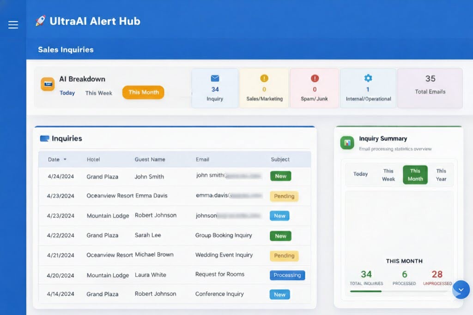Select This Week in AI Breakdown
The width and height of the screenshot is (473, 315).
(99, 93)
